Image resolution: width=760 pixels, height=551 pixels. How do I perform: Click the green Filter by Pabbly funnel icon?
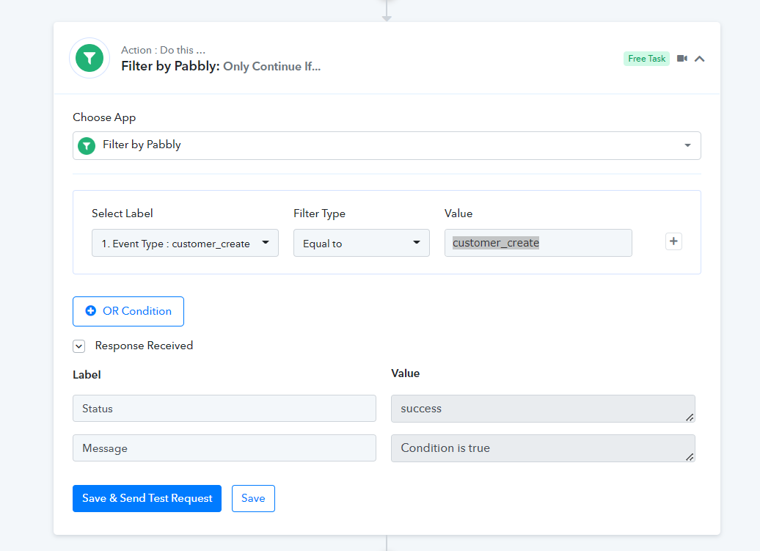[x=89, y=58]
